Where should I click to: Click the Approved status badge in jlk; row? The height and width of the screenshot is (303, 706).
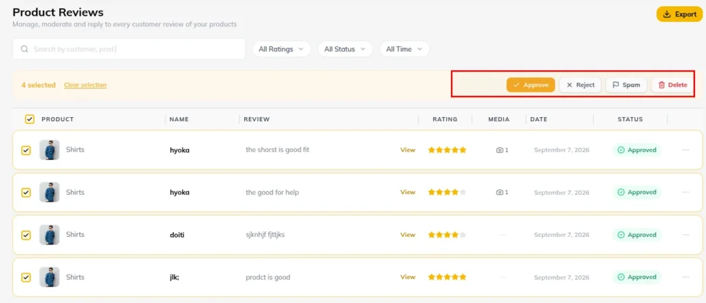click(636, 277)
